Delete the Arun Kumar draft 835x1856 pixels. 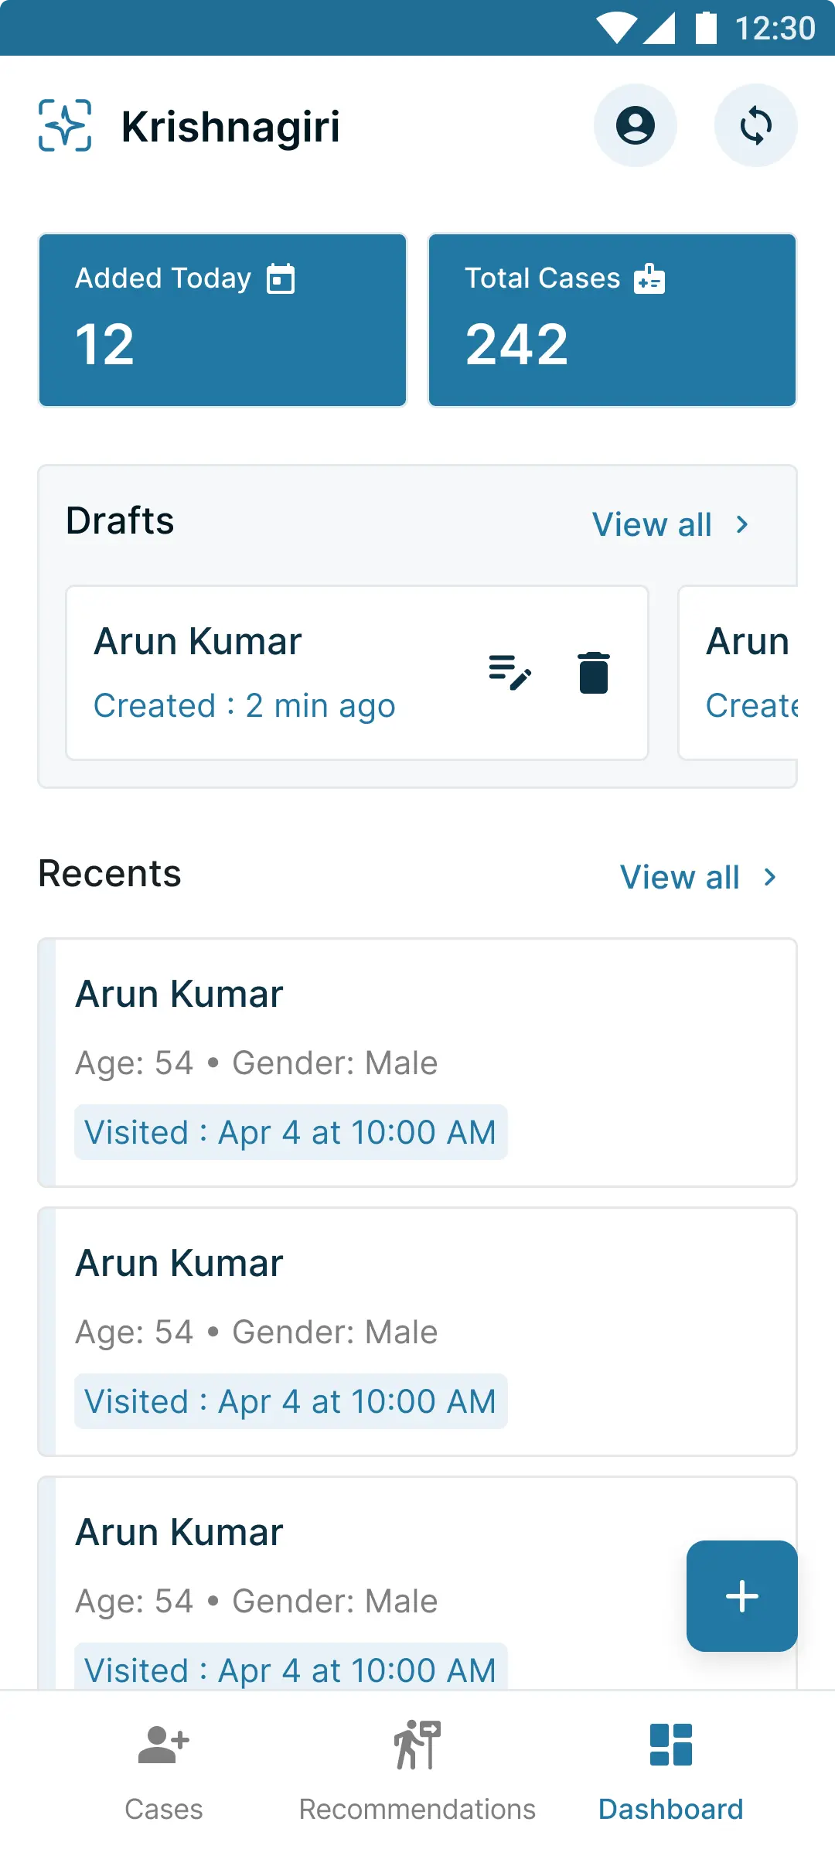593,673
